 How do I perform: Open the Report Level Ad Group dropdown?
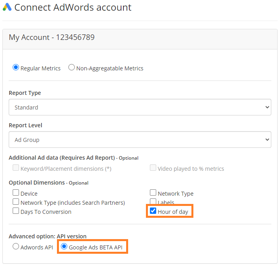[x=140, y=140]
